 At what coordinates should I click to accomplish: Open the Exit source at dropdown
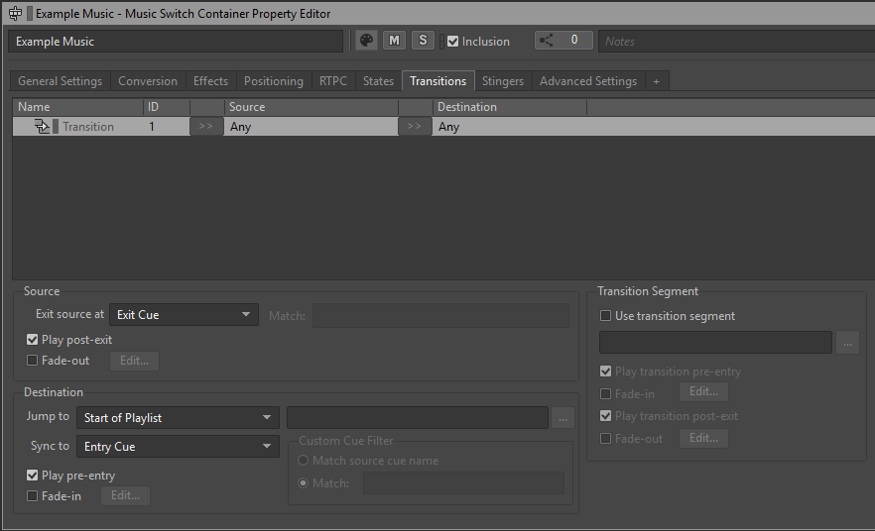click(x=184, y=315)
